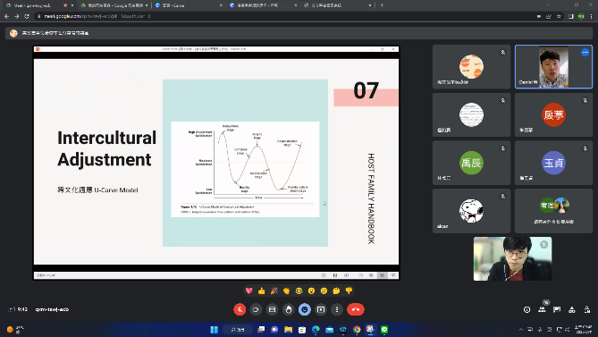This screenshot has width=598, height=337.
Task: Toggle the emoji reactions bar button
Action: tap(304, 309)
